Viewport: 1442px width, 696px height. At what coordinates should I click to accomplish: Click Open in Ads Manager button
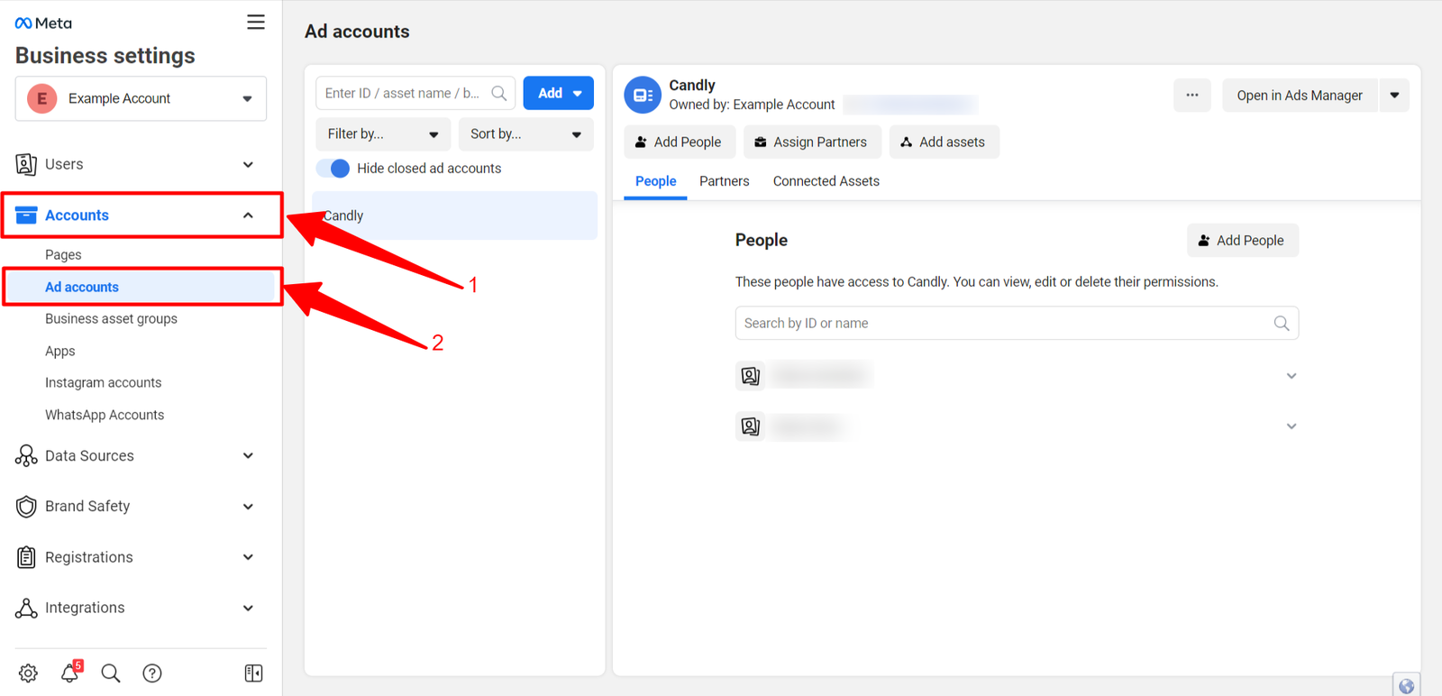1300,95
